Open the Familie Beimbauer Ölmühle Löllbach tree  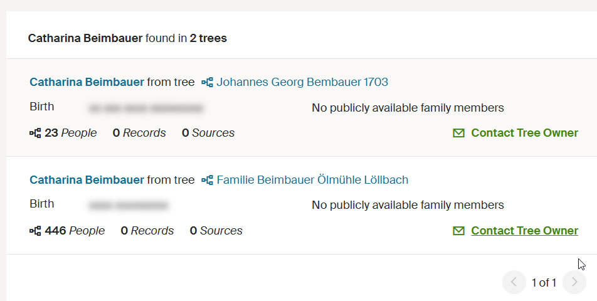pos(312,180)
